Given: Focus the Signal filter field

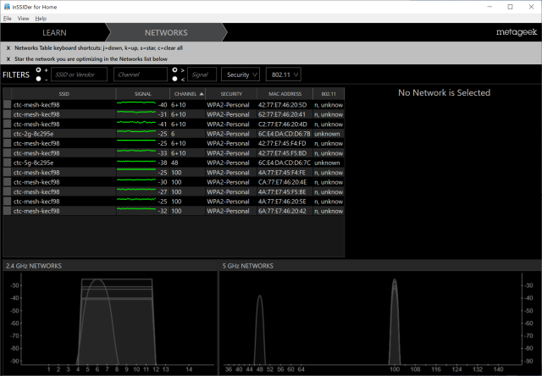Looking at the screenshot, I should tap(202, 75).
